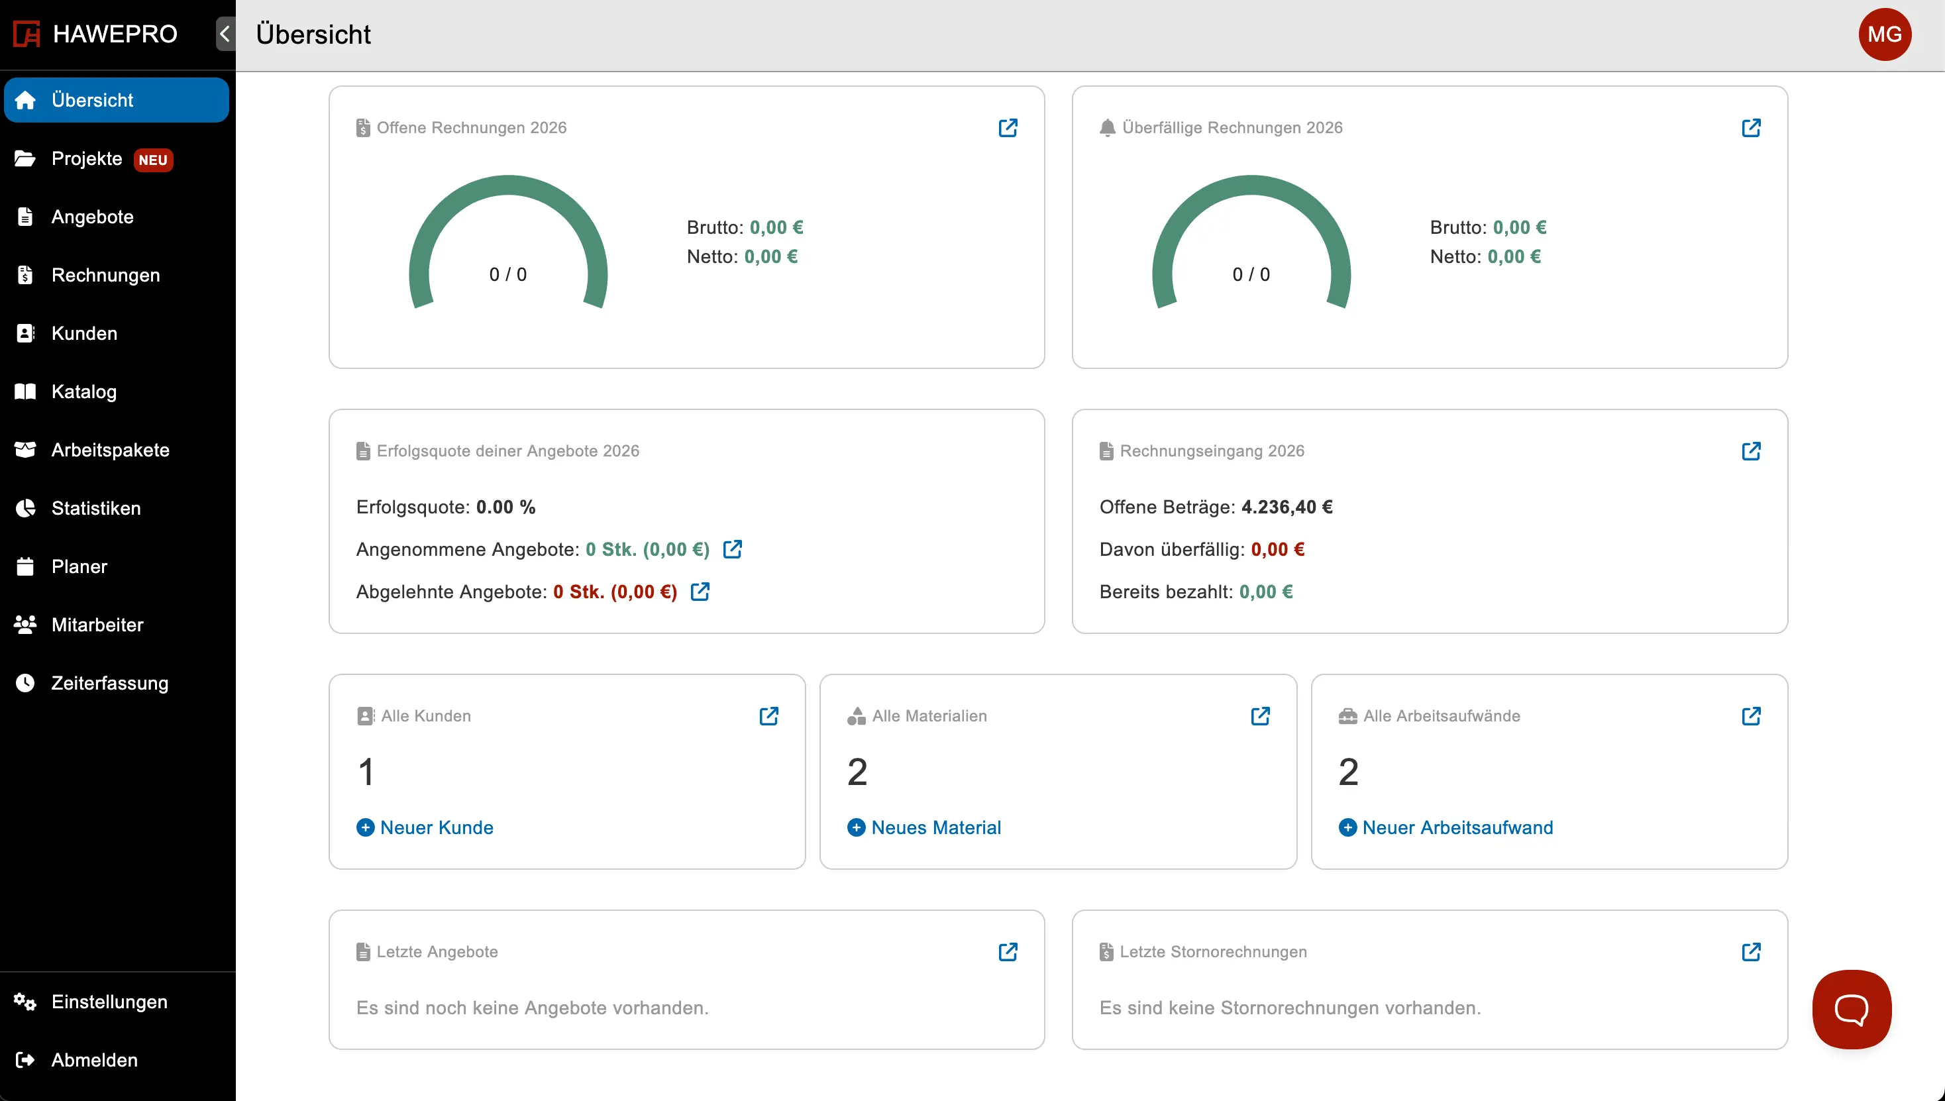Open external link beside Angenommene Angebote
Screen dimensions: 1945x1101
pos(731,549)
